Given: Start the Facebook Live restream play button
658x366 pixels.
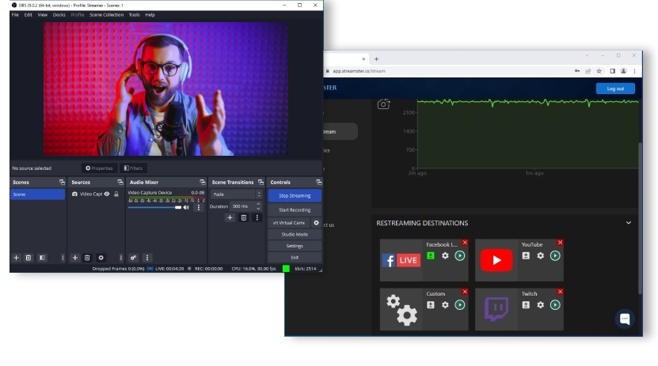Looking at the screenshot, I should [x=460, y=255].
